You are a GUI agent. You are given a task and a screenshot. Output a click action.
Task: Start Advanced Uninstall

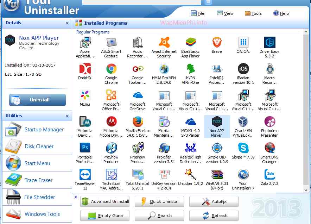[x=105, y=201]
